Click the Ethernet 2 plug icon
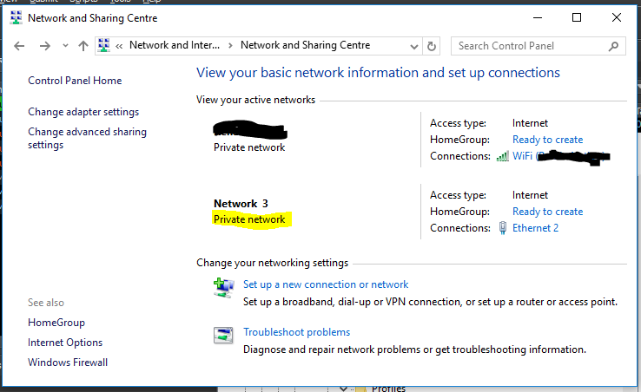This screenshot has height=392, width=641. coord(503,228)
